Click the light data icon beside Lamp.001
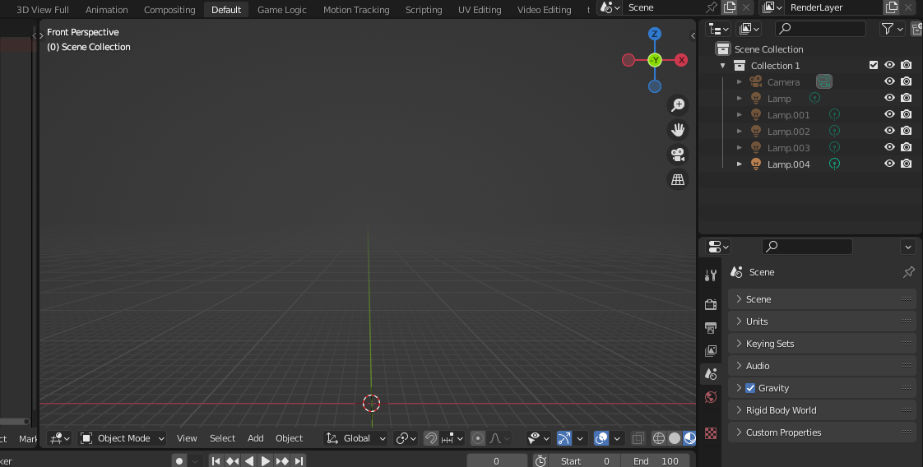The height and width of the screenshot is (467, 923). (x=834, y=114)
